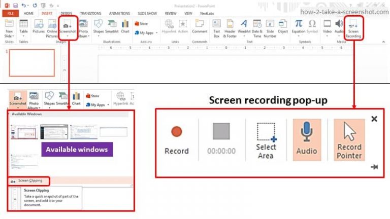
Task: Insert a Video from the Media group
Action: pyautogui.click(x=327, y=27)
